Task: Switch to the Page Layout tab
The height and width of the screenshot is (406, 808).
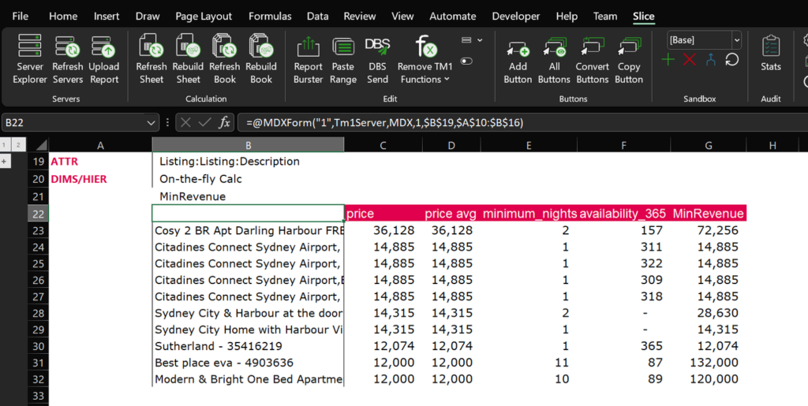Action: click(204, 16)
